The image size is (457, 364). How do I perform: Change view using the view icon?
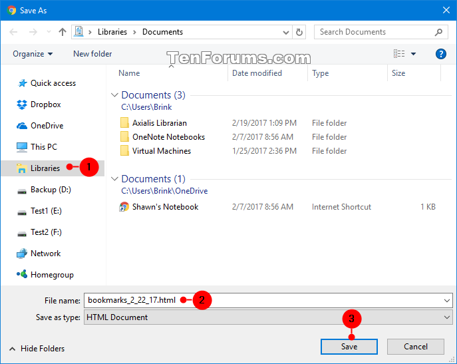(399, 54)
